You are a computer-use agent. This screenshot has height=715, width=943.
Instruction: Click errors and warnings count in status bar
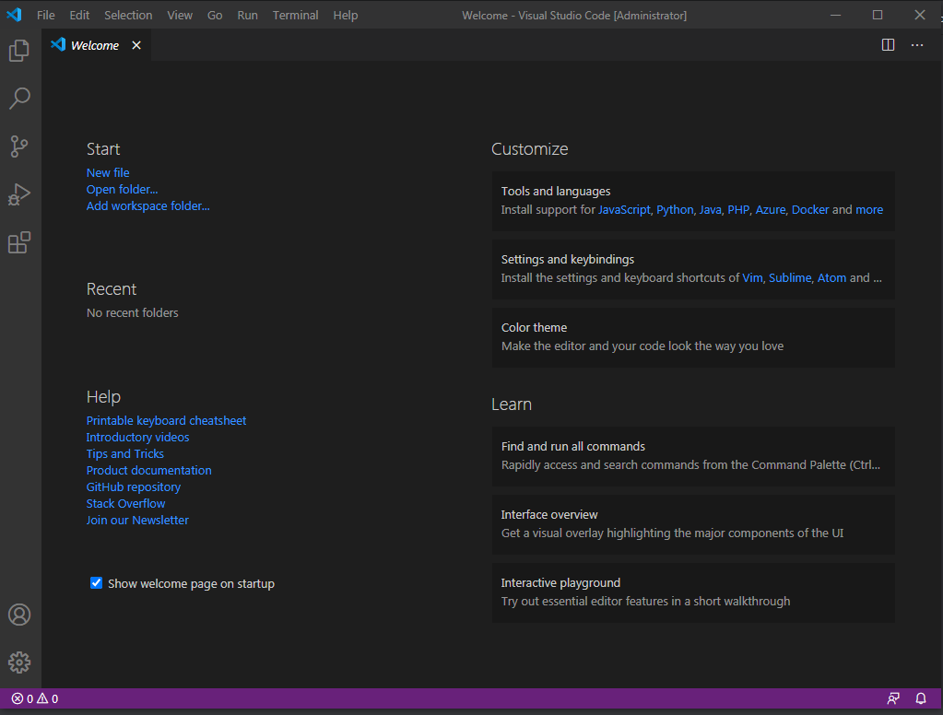point(35,698)
